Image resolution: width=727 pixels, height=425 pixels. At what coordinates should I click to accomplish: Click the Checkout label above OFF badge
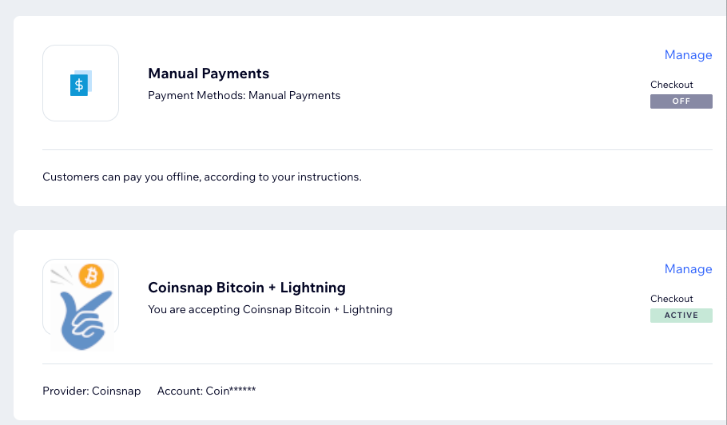671,85
